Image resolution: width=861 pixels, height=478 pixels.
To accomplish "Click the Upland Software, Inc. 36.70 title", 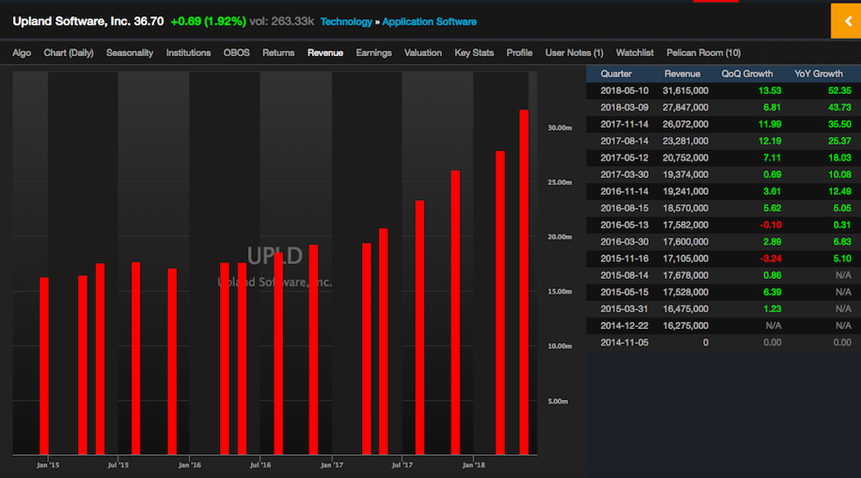I will point(88,21).
